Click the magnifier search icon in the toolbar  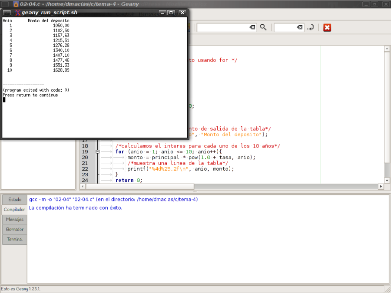click(x=263, y=27)
